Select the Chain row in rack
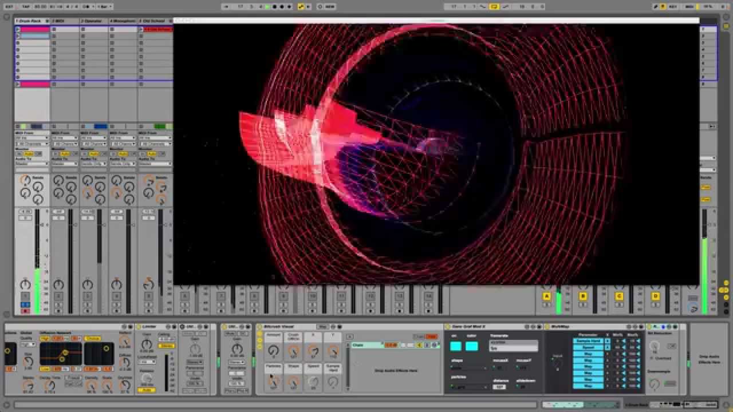Image resolution: width=733 pixels, height=412 pixels. (395, 345)
